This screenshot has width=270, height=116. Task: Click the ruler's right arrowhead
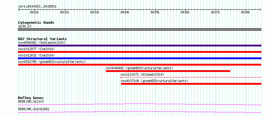point(261,9)
